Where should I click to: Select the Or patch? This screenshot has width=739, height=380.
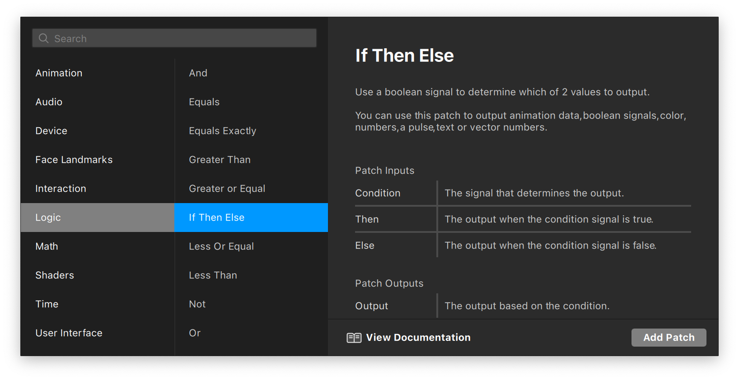click(x=195, y=333)
